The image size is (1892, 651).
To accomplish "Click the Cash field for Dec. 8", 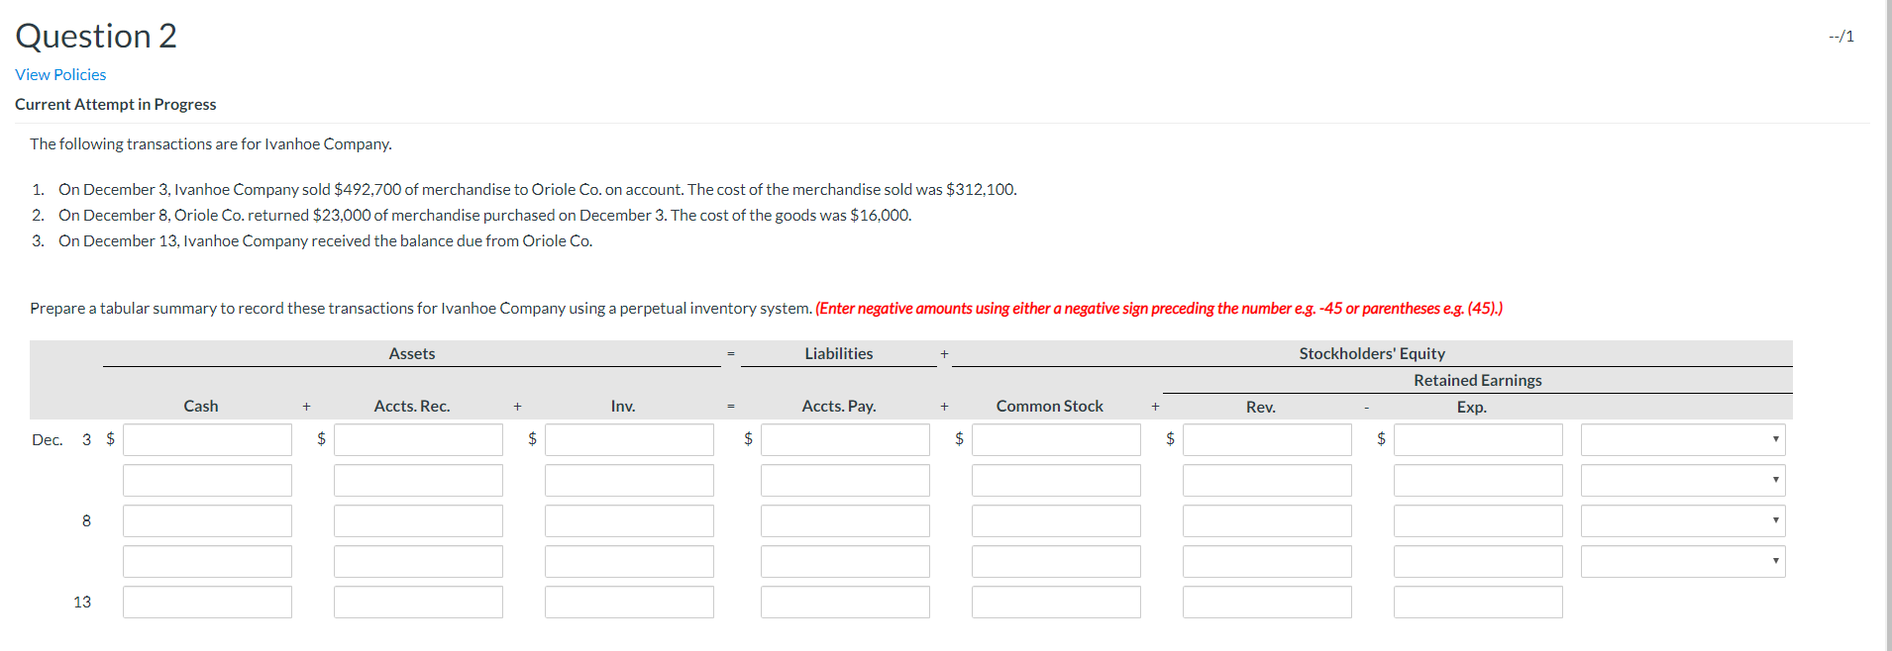I will coord(207,520).
